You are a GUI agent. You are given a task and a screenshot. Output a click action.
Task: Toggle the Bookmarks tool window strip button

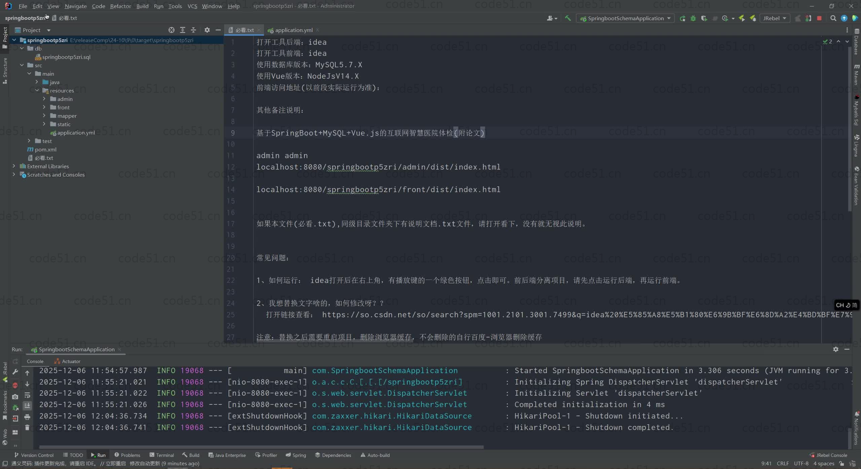coord(5,405)
